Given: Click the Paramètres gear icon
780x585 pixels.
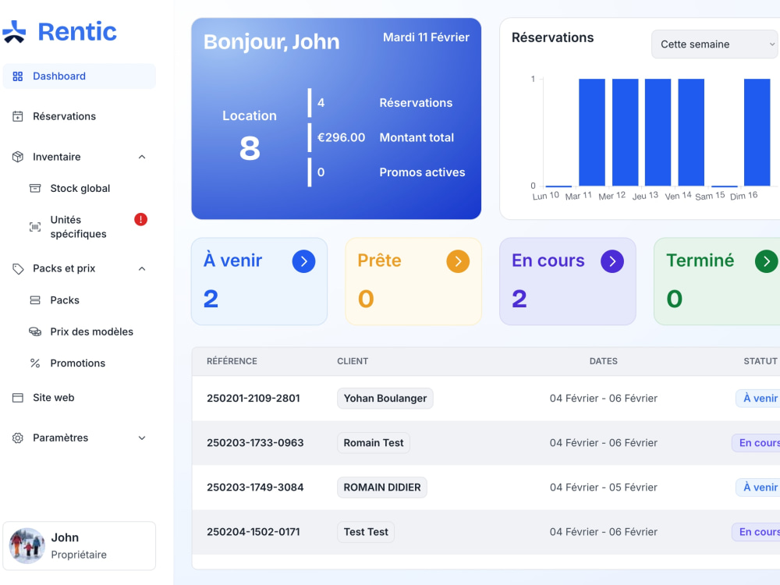Looking at the screenshot, I should [18, 438].
